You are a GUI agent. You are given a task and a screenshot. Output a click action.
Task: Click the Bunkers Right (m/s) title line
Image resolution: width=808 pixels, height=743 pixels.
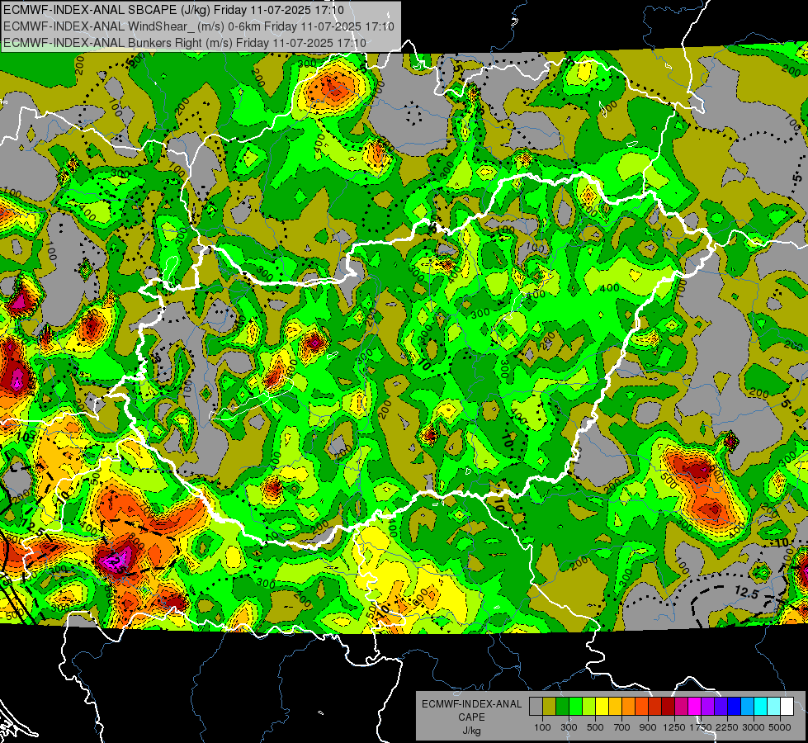[x=185, y=43]
